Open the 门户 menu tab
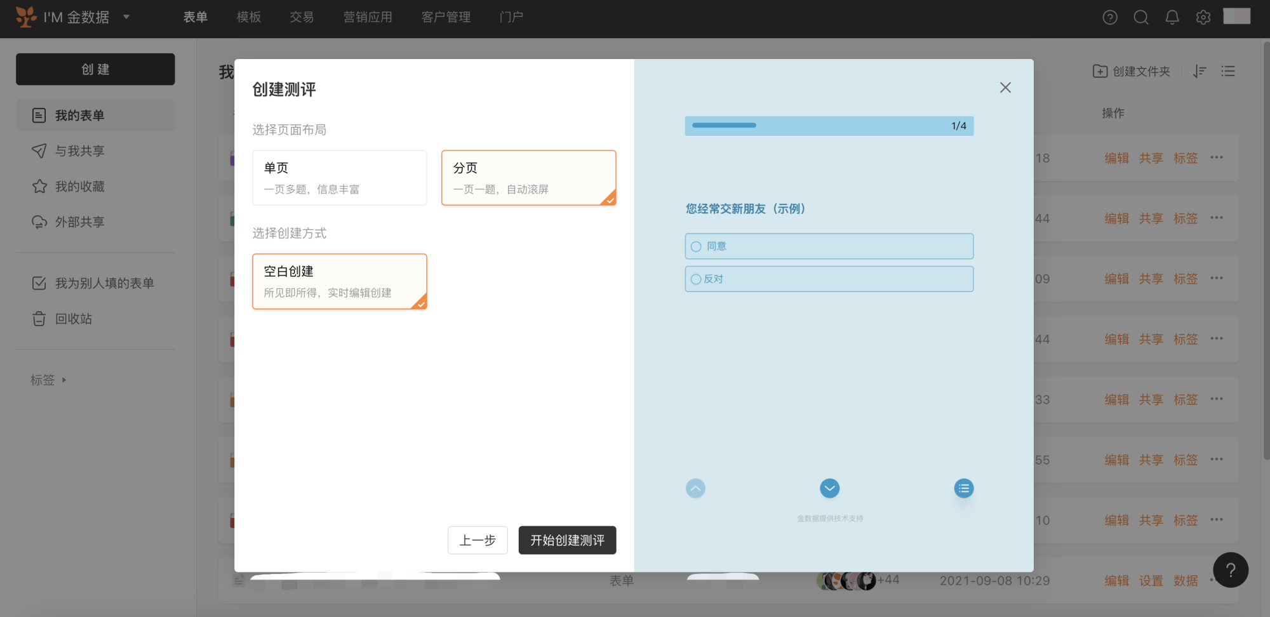The image size is (1270, 617). click(512, 17)
